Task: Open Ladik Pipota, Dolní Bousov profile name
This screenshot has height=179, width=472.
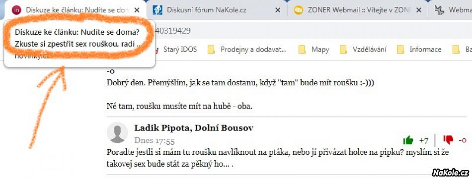Action: [194, 128]
